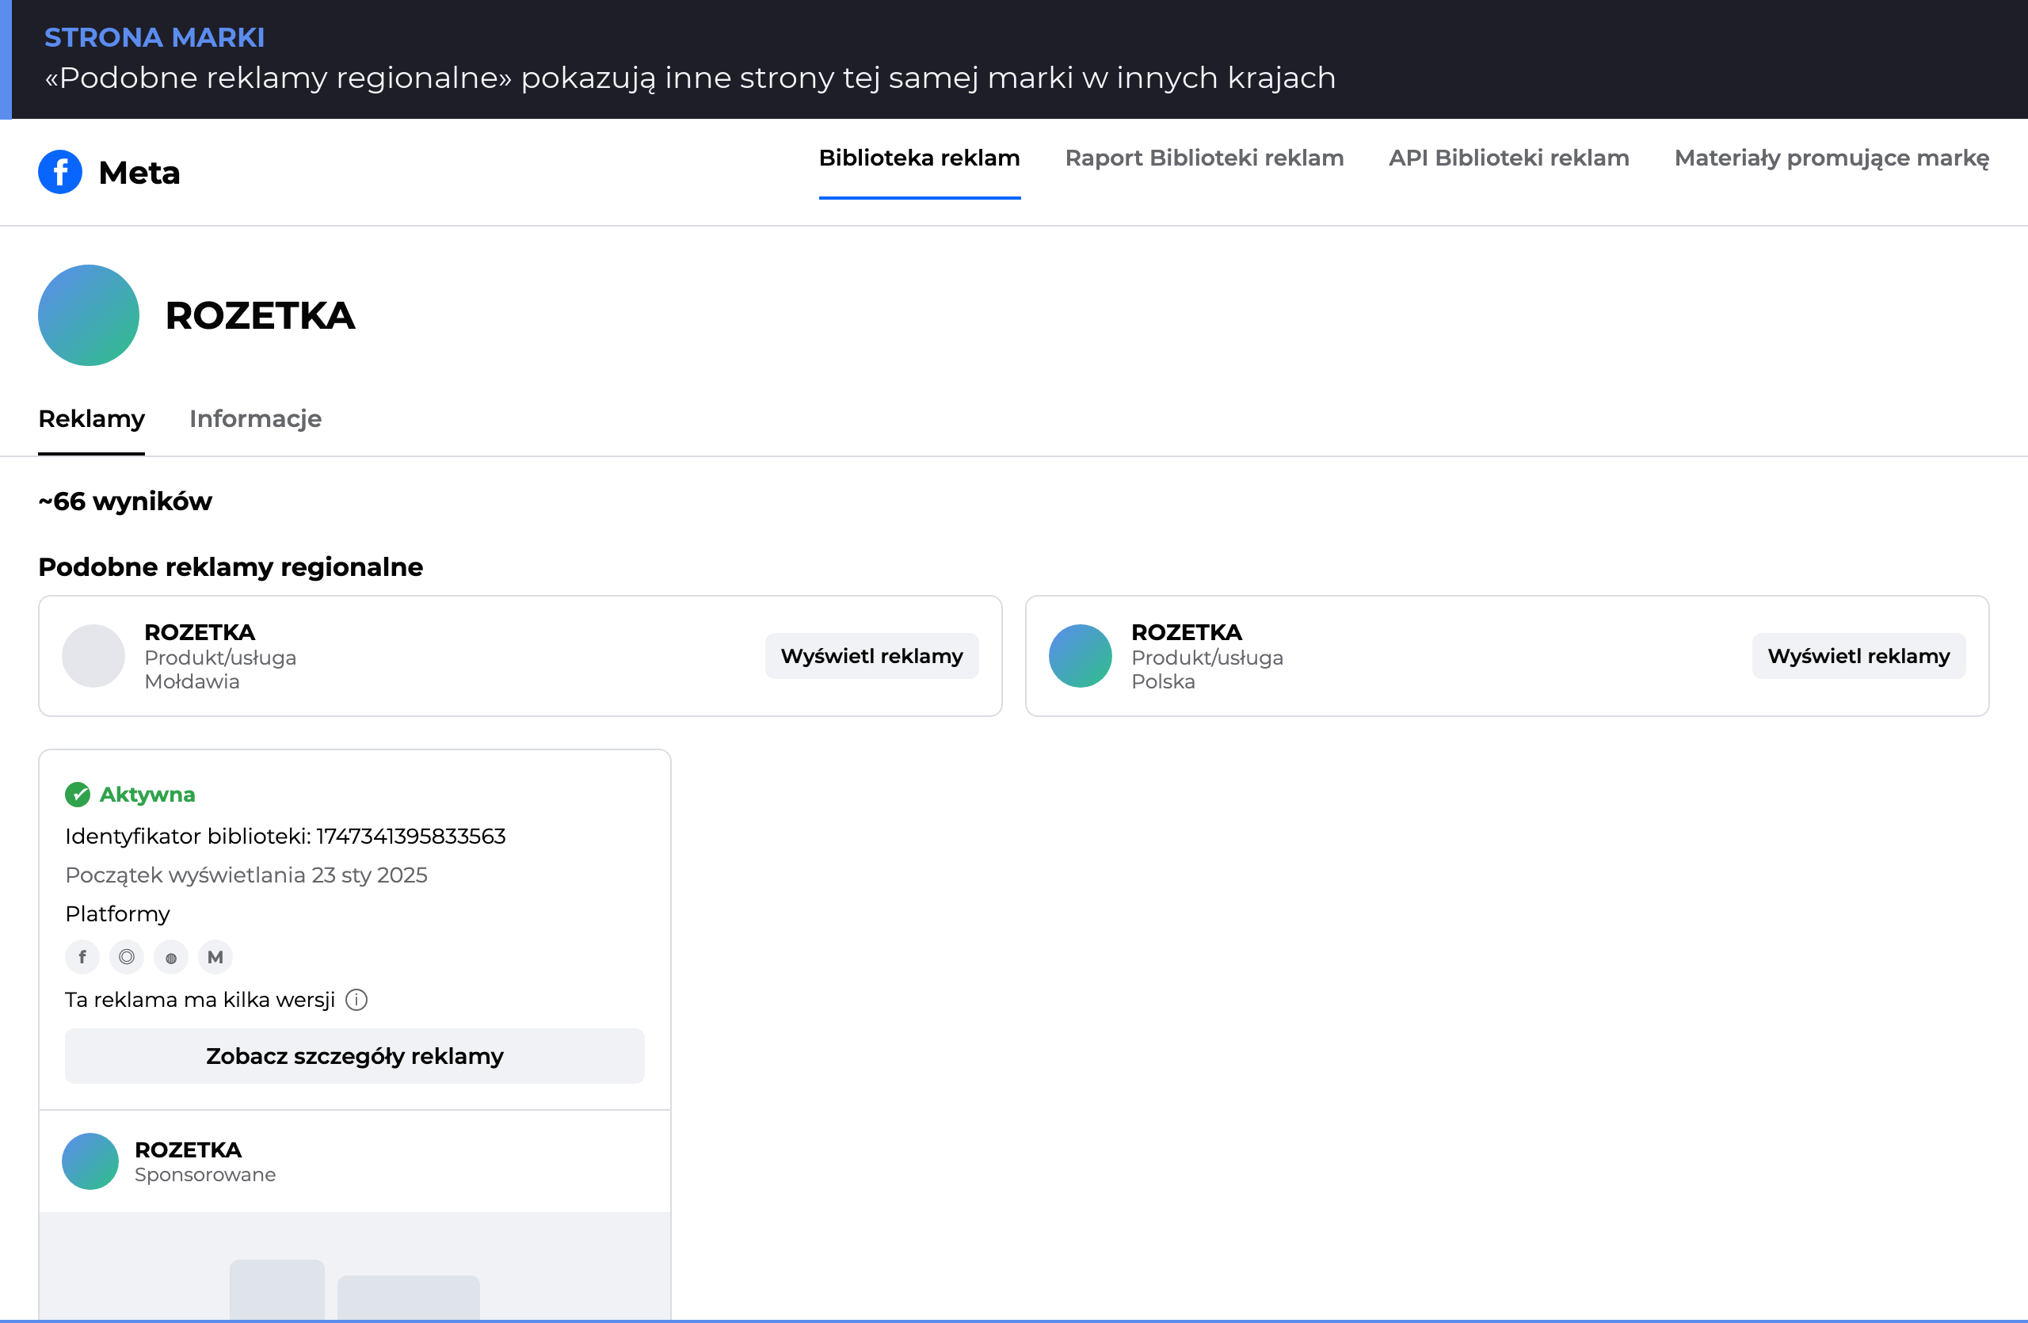Click the "~66 wyników" results count
The image size is (2028, 1323).
125,501
